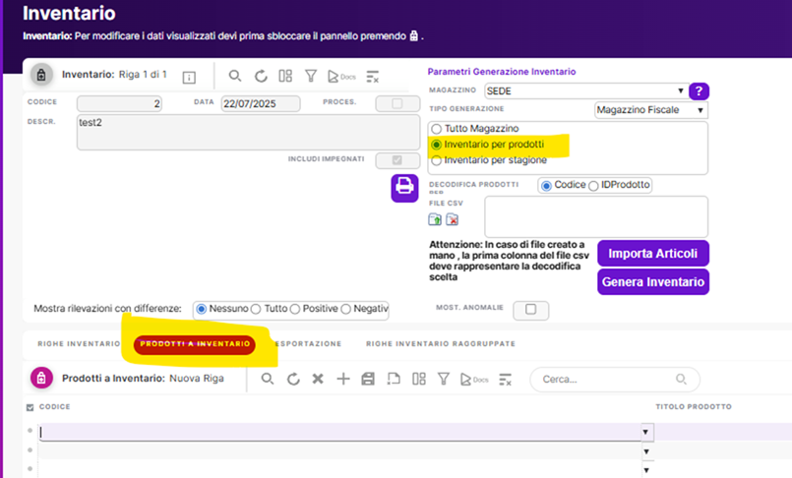Viewport: 792px width, 478px height.
Task: Switch to Righe Inventario tab
Action: click(79, 344)
